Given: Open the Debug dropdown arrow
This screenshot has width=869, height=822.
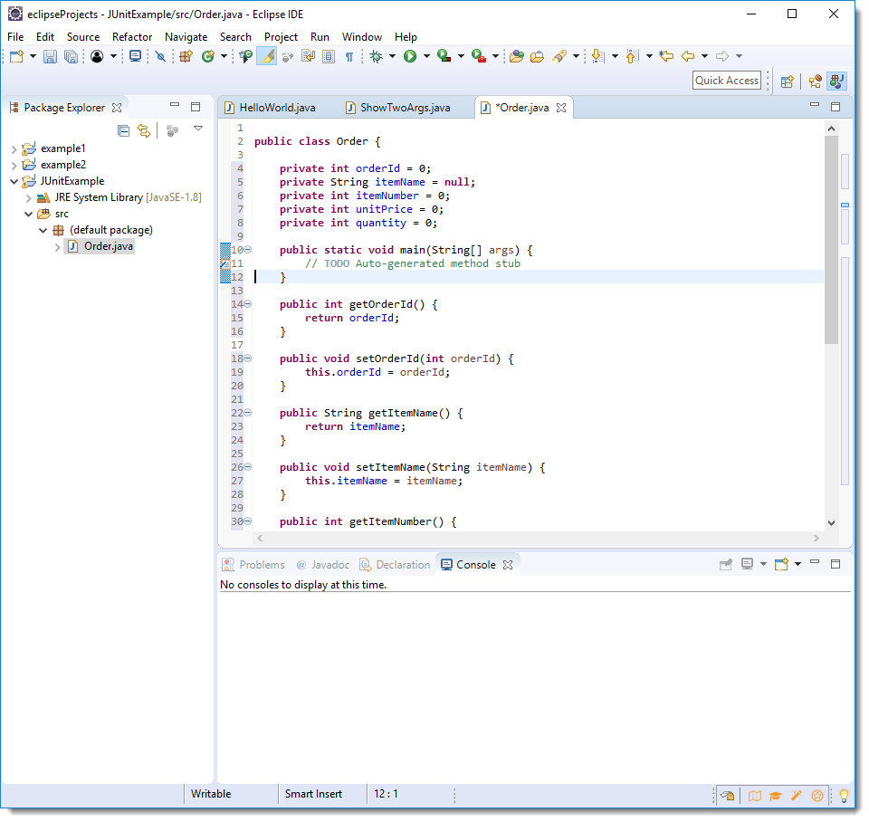Looking at the screenshot, I should [392, 56].
